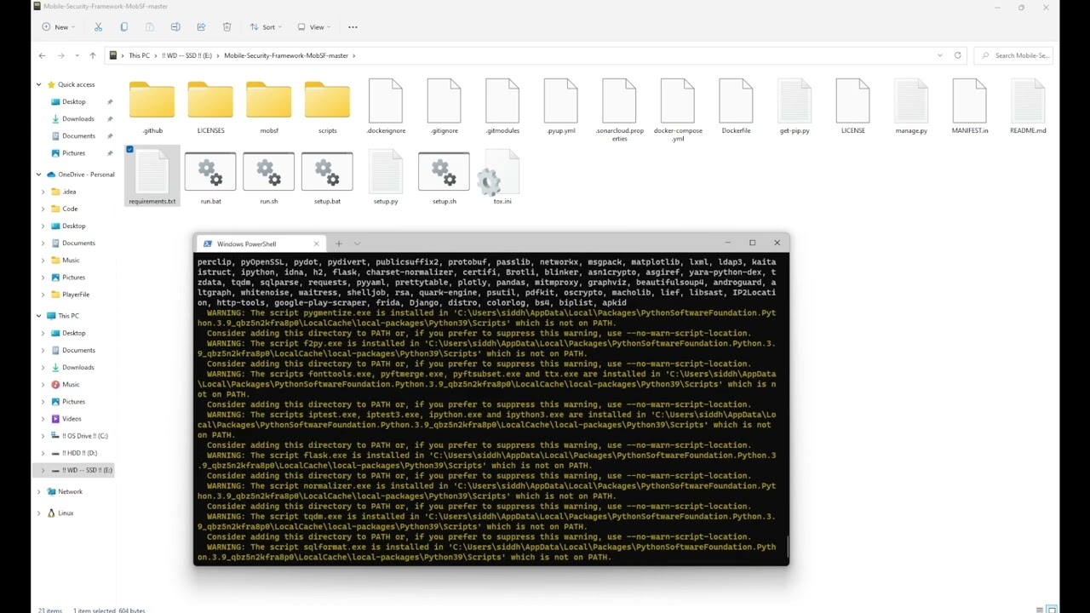Maximize the PowerShell window

point(752,243)
